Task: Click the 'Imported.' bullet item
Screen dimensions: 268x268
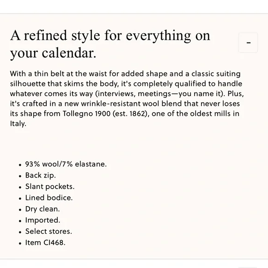Action: click(x=43, y=220)
